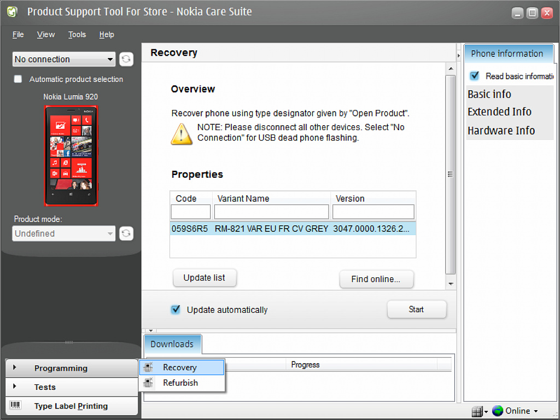This screenshot has height=420, width=560.
Task: Click the Recovery menu entry icon
Action: (148, 367)
